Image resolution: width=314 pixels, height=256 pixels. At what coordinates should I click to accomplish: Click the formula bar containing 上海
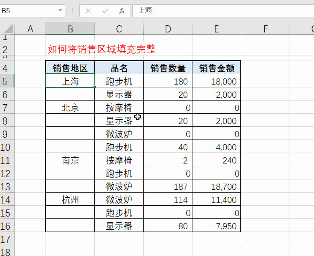pos(223,10)
